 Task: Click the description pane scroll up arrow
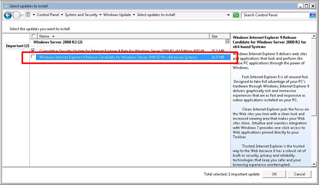[314, 36]
